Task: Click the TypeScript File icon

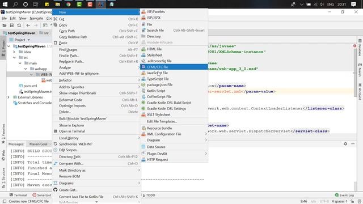Action: click(143, 79)
